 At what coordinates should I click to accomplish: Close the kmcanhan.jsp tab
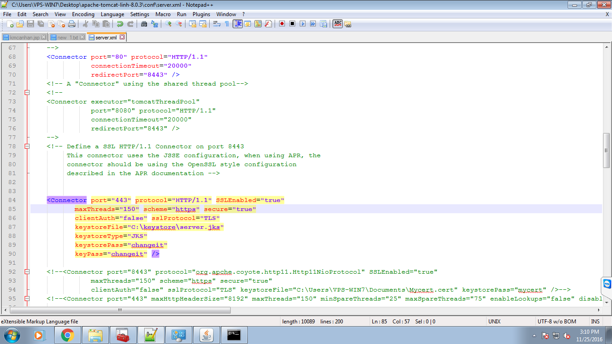coord(43,38)
